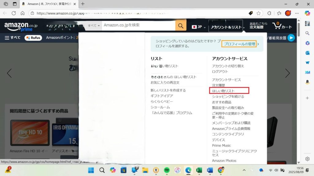The width and height of the screenshot is (314, 176).
Task: Open the ギフトアイデア link
Action: pyautogui.click(x=162, y=96)
